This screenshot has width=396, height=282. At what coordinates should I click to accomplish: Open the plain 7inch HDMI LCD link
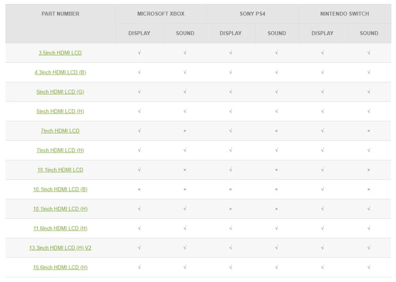coord(60,131)
